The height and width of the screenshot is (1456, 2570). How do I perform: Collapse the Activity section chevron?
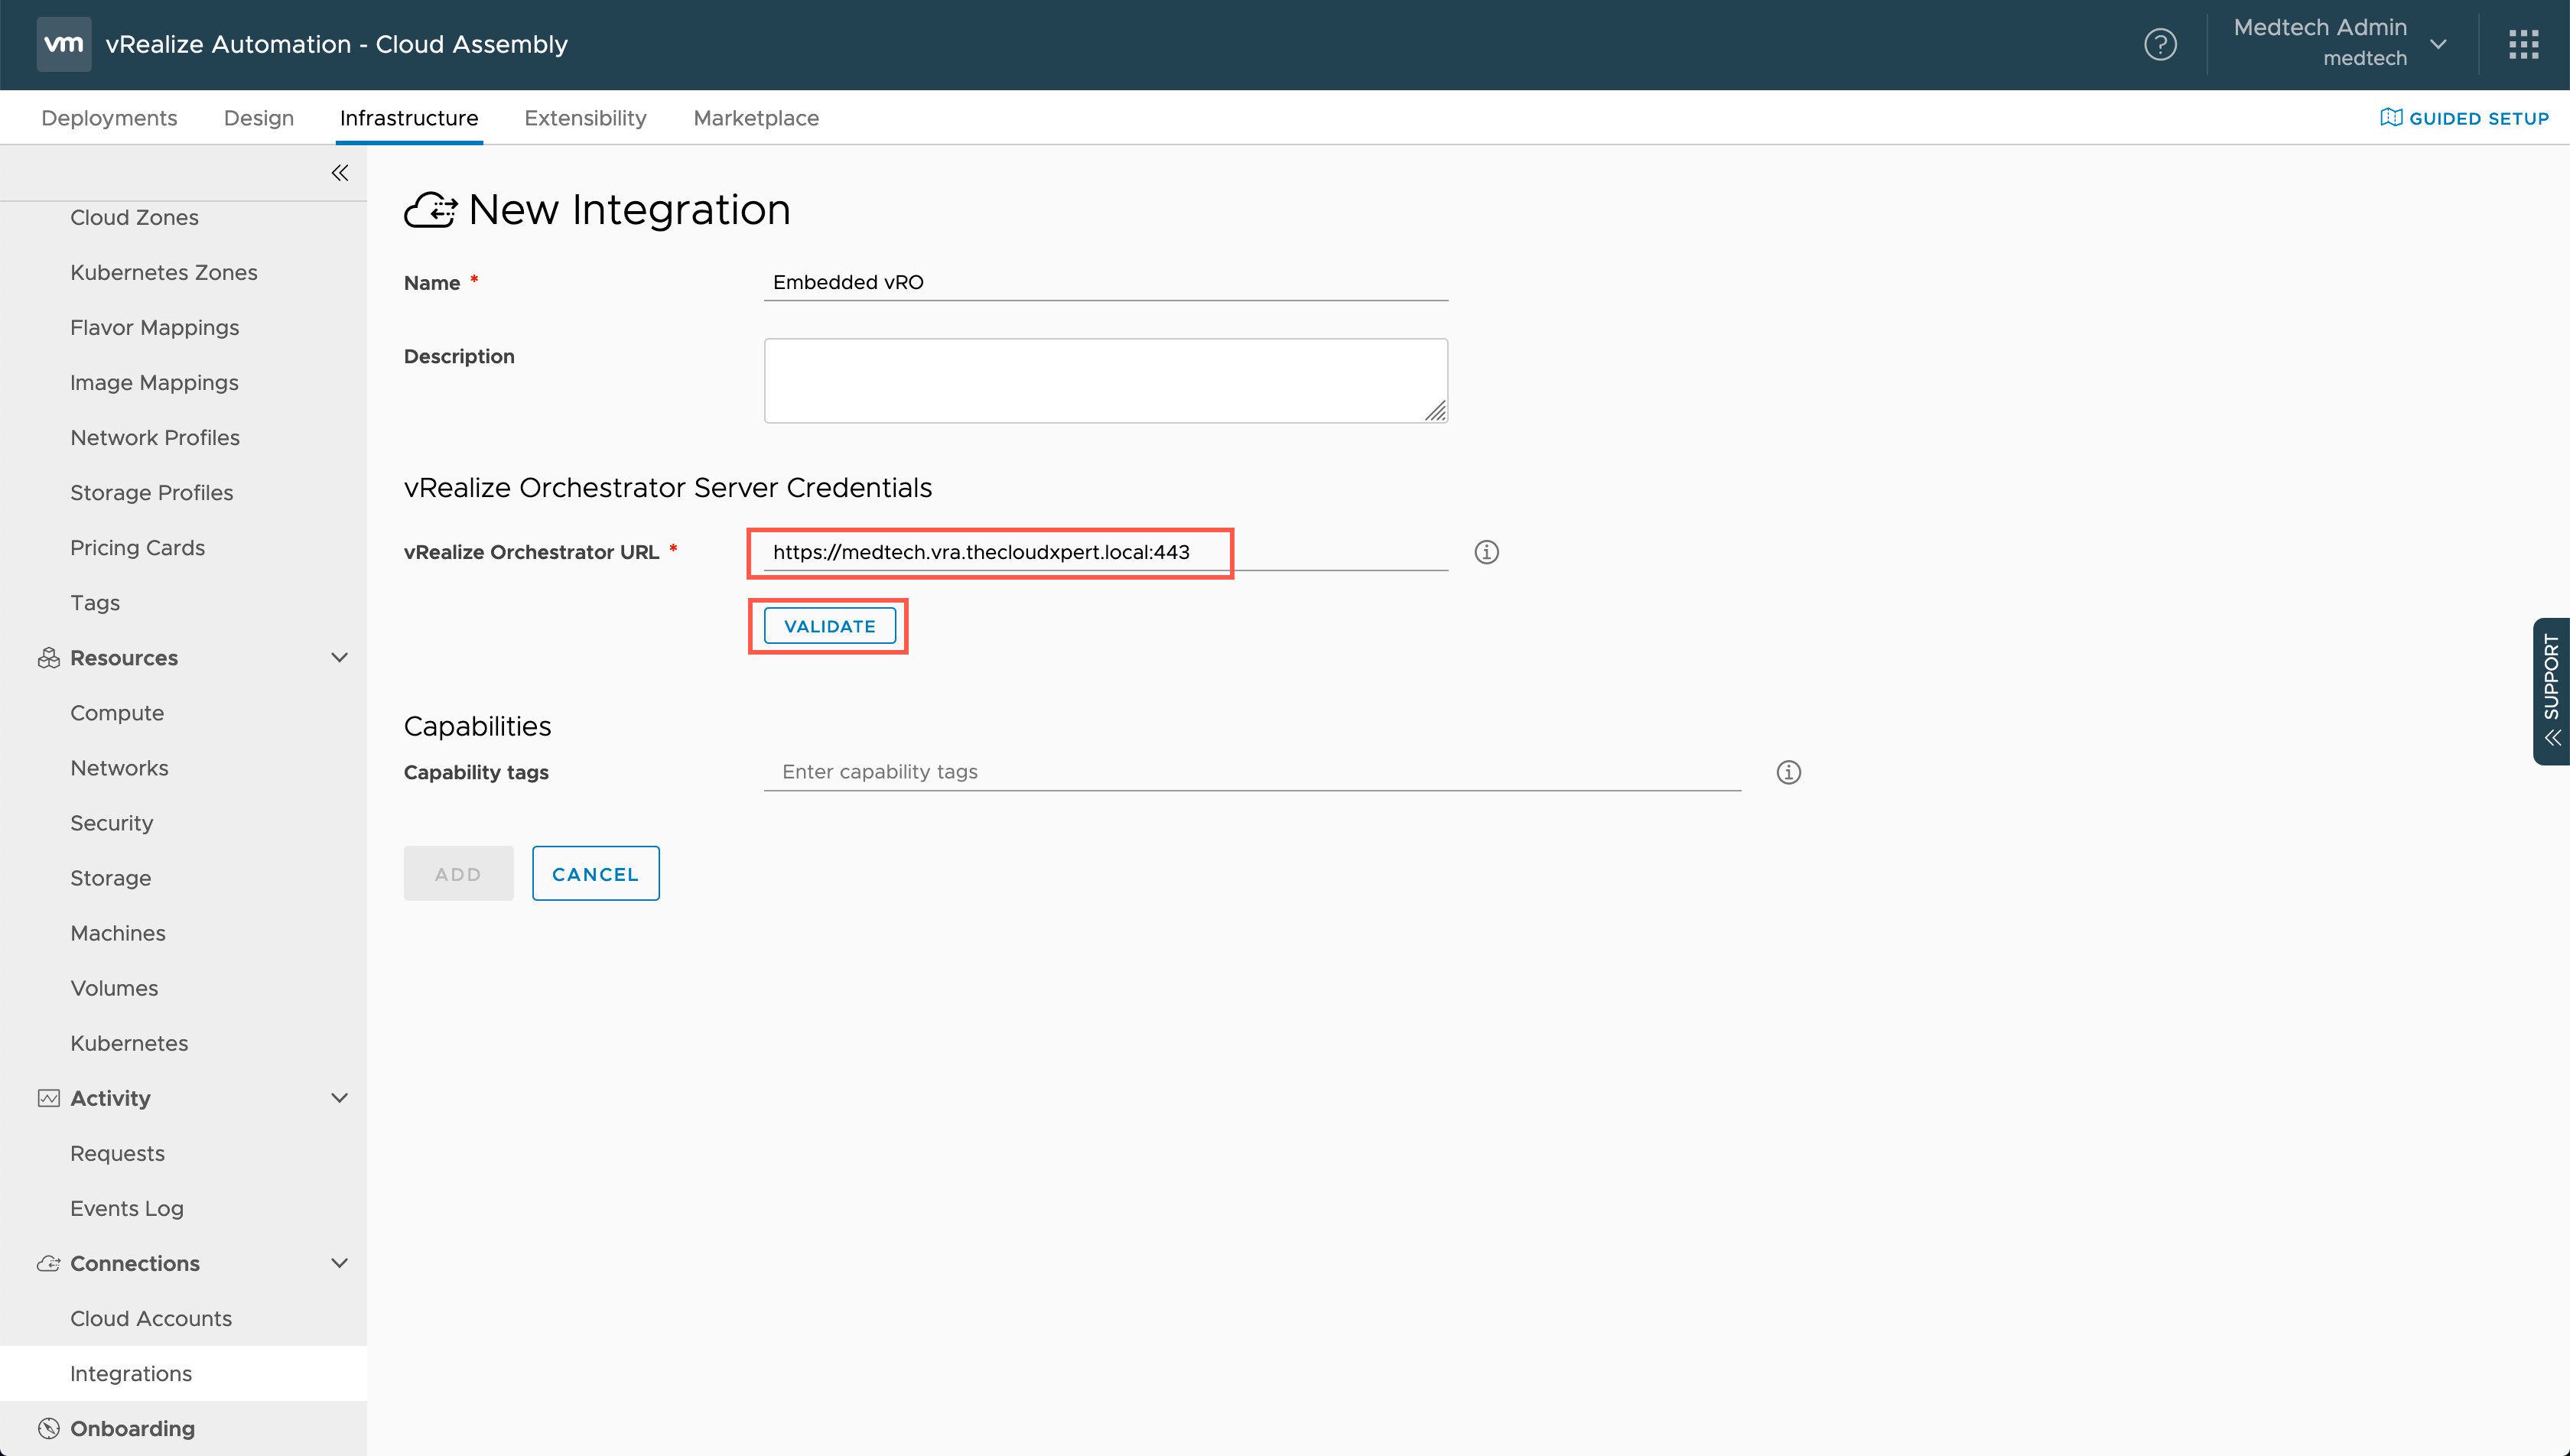[339, 1098]
